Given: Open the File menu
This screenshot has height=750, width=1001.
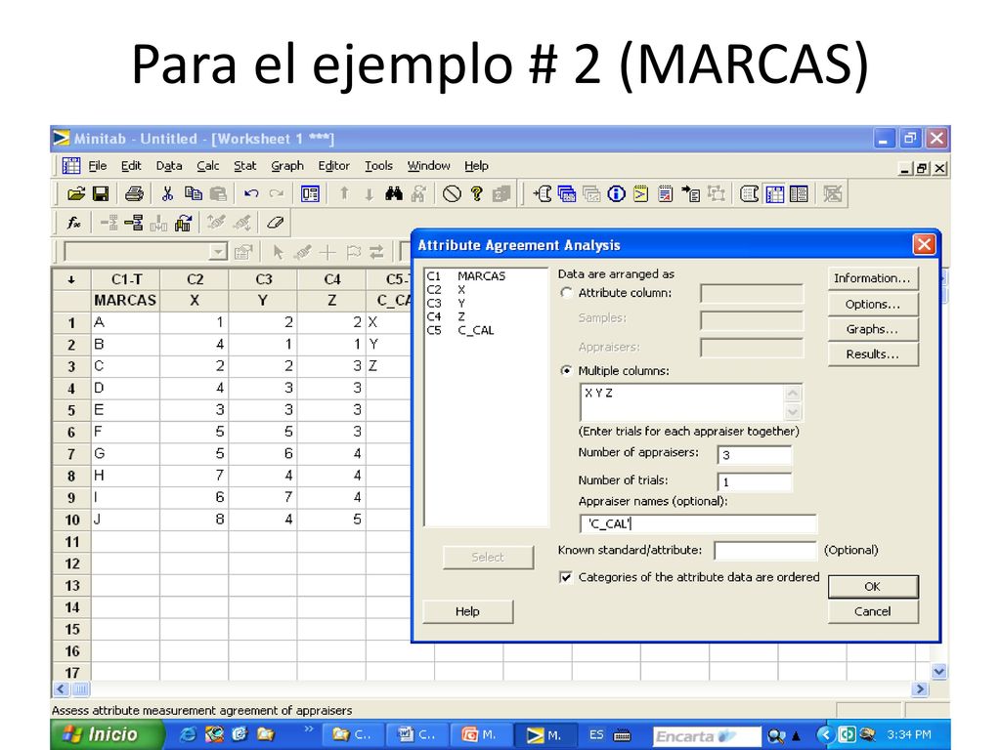Looking at the screenshot, I should coord(97,166).
